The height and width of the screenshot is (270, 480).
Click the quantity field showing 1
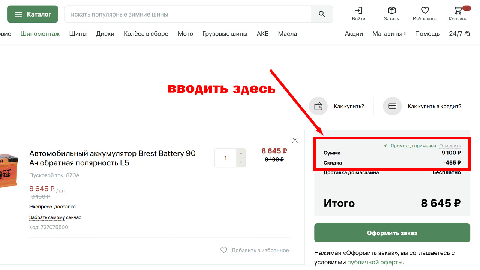(225, 158)
